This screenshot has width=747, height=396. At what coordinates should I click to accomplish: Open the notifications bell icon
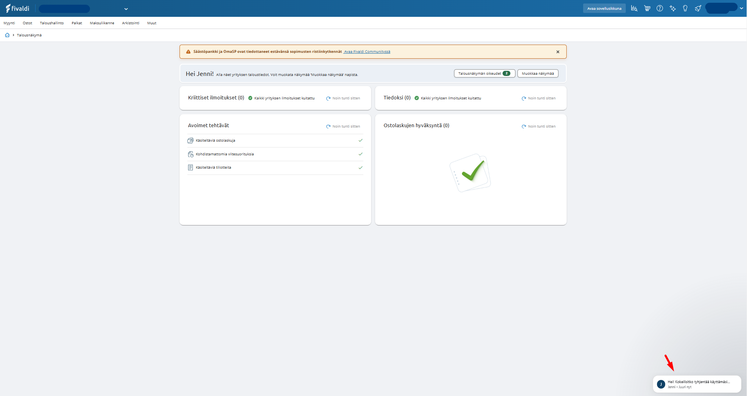point(698,8)
